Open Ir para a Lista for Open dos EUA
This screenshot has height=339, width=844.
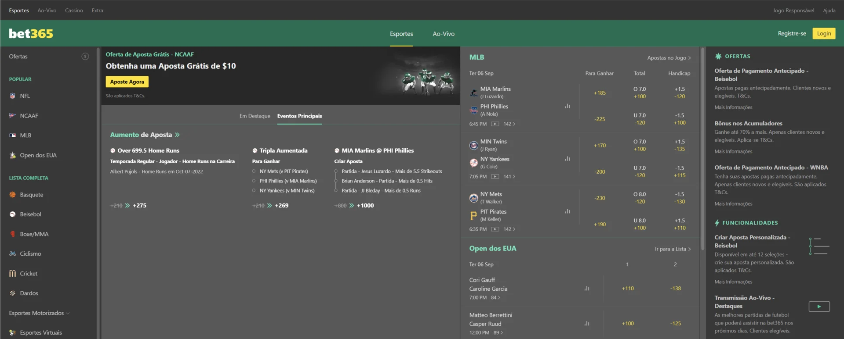tap(673, 249)
